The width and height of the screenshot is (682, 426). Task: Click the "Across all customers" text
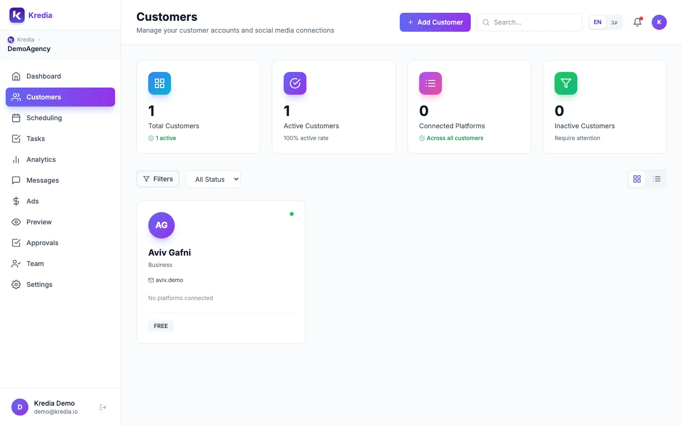point(455,138)
